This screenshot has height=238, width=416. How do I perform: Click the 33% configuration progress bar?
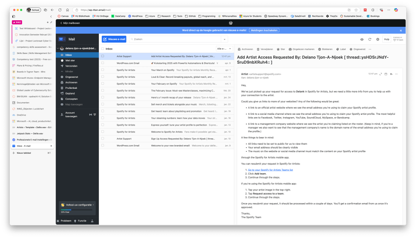pyautogui.click(x=72, y=210)
